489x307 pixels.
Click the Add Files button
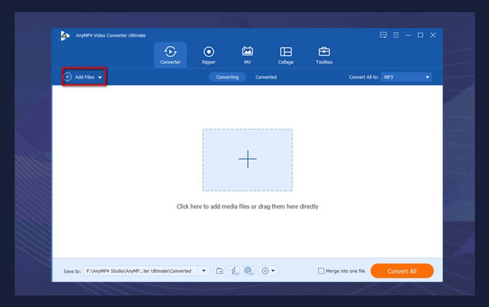[79, 77]
